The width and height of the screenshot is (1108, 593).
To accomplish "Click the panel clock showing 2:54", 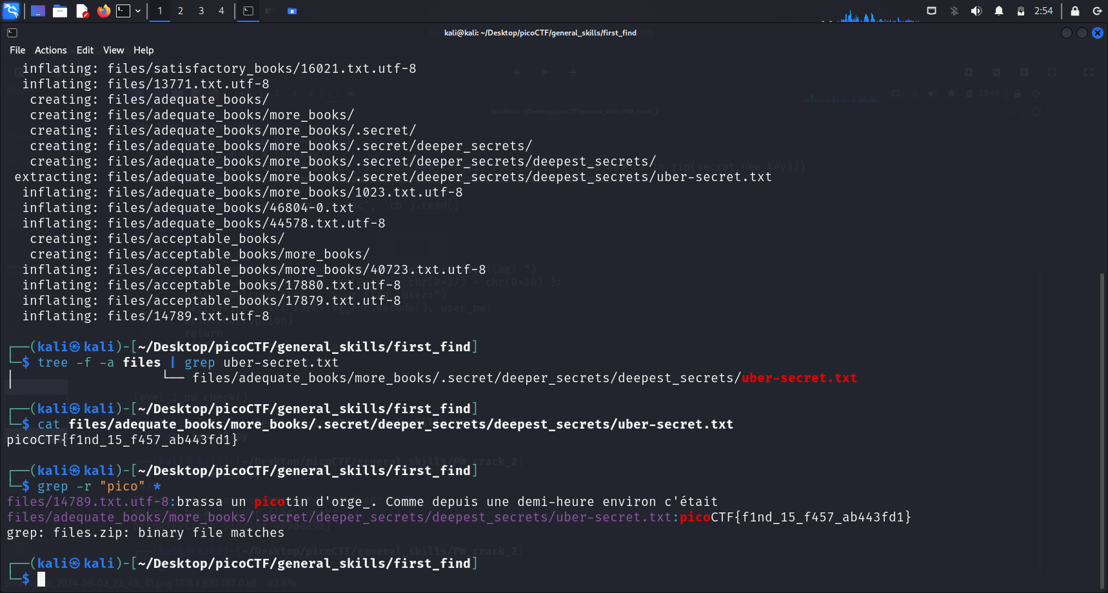I will [1044, 11].
